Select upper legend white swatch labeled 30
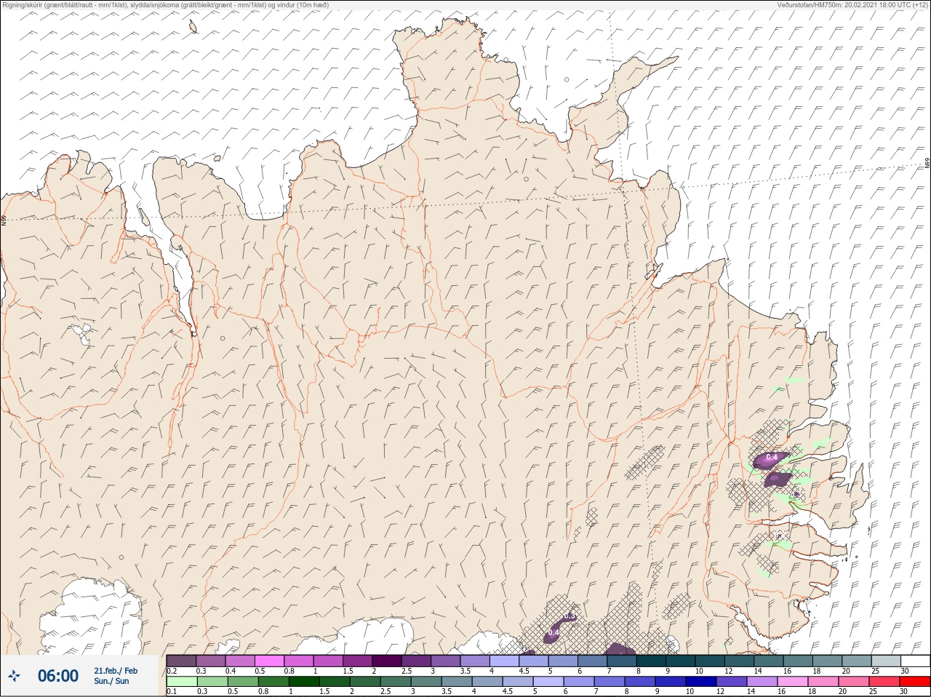Screen dimensions: 931x697 point(916,661)
